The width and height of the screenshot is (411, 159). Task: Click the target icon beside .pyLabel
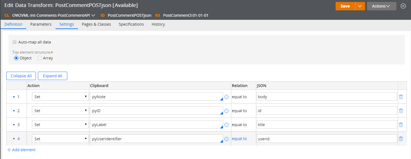pyautogui.click(x=227, y=125)
